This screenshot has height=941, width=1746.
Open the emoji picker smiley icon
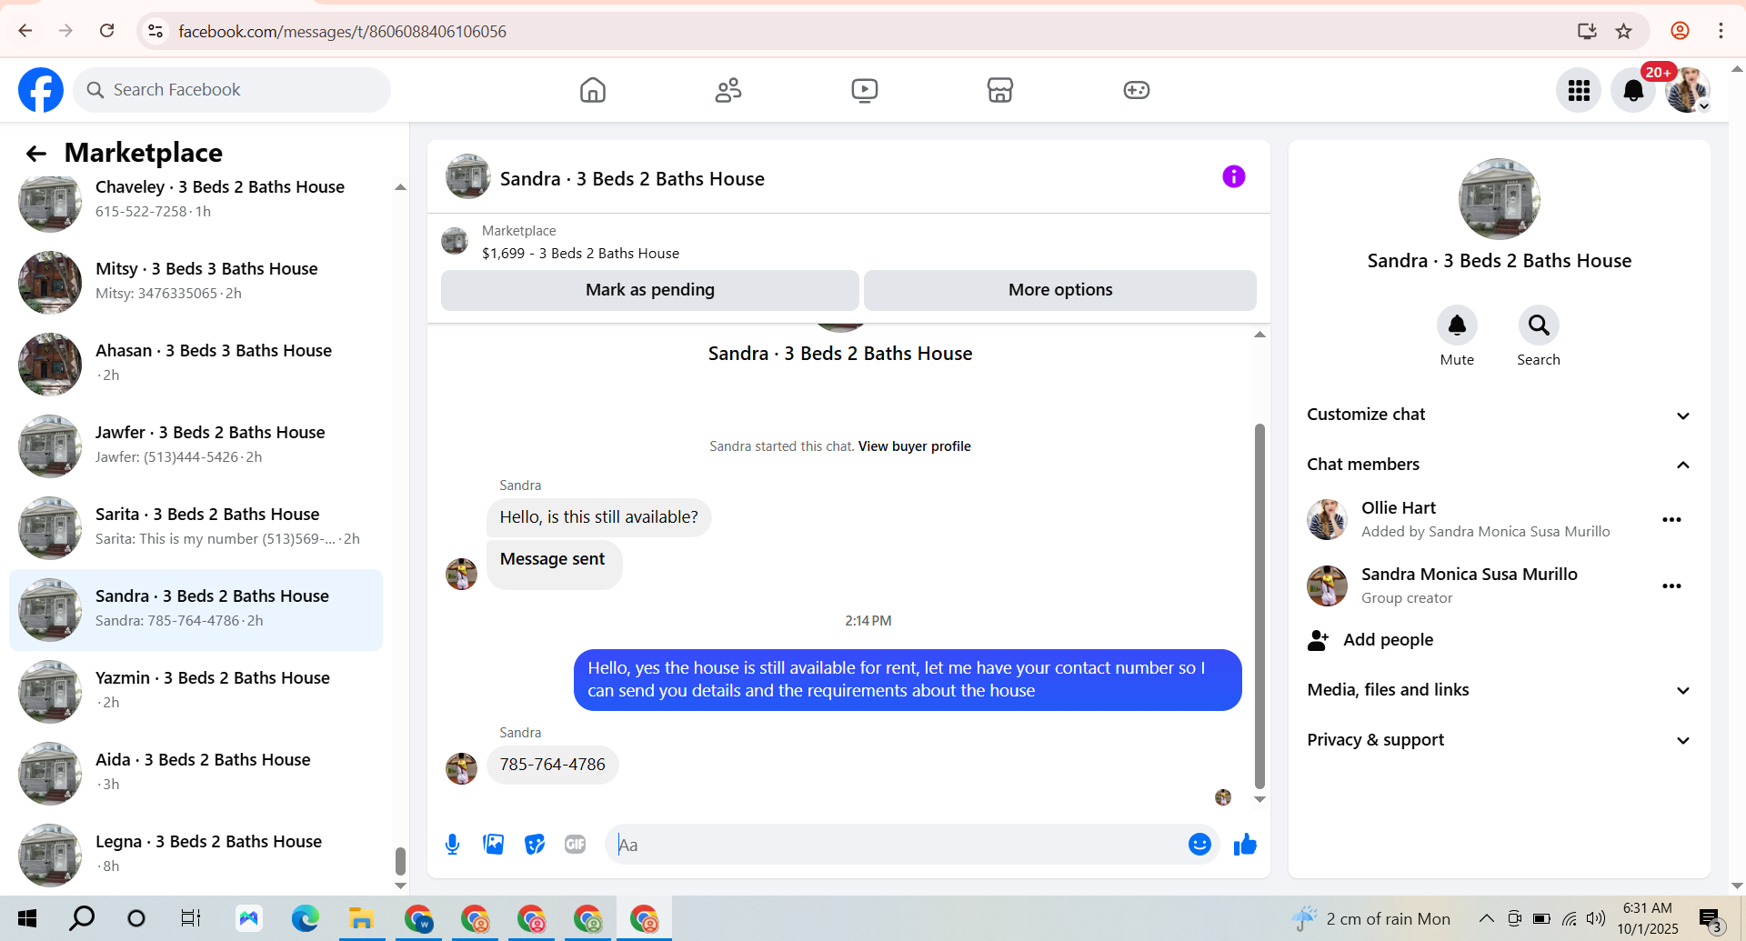pyautogui.click(x=1199, y=845)
